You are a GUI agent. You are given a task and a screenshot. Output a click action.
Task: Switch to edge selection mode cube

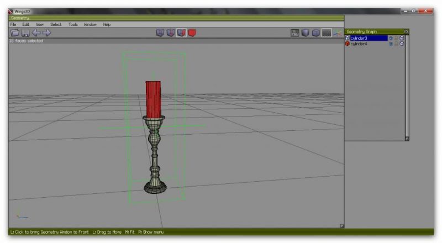(x=171, y=33)
